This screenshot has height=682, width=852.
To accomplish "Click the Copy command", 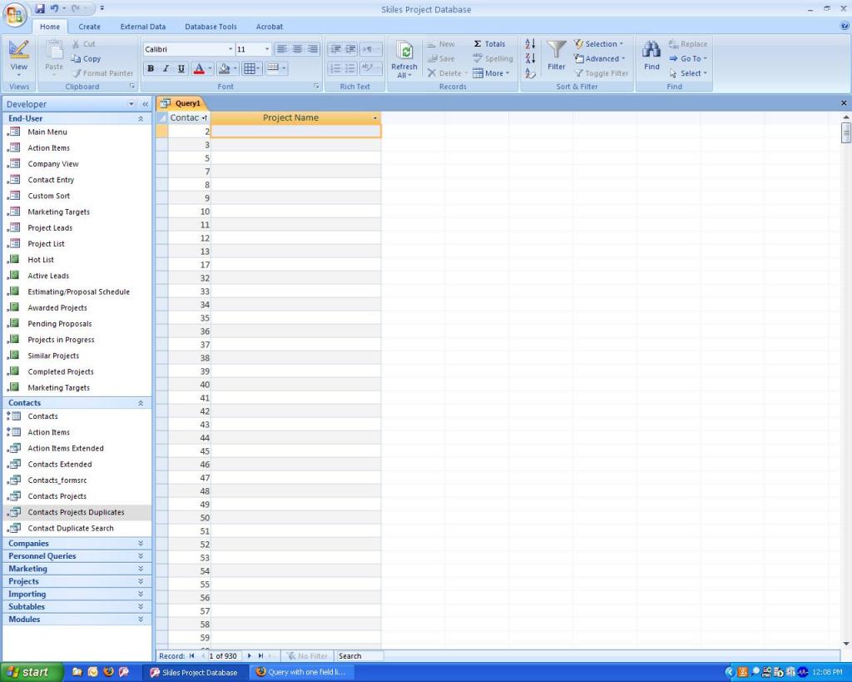I will point(87,59).
